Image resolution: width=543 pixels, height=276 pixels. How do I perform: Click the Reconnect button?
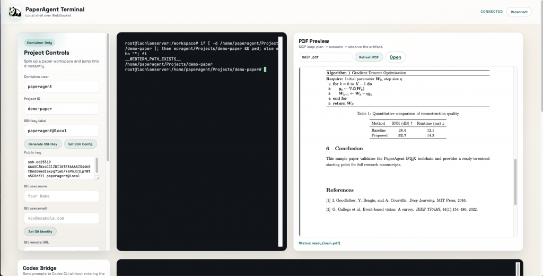[x=519, y=12]
